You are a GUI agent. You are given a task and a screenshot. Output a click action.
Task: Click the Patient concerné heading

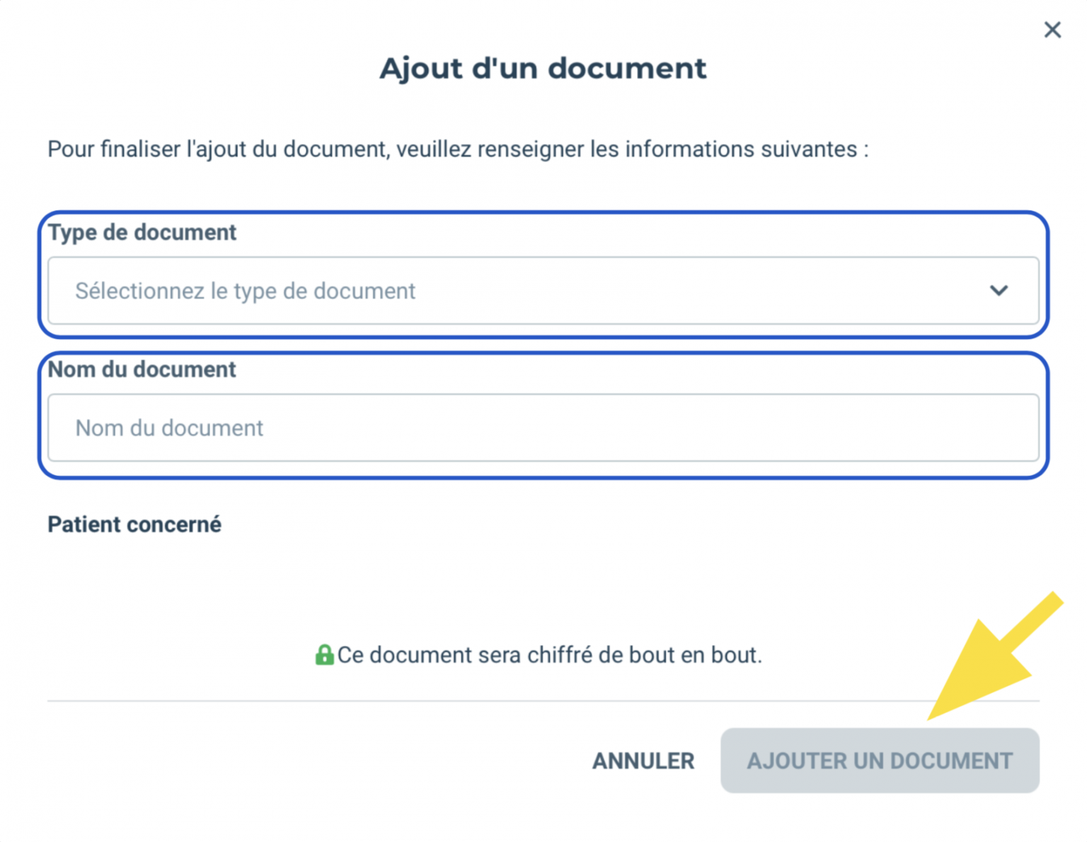134,524
